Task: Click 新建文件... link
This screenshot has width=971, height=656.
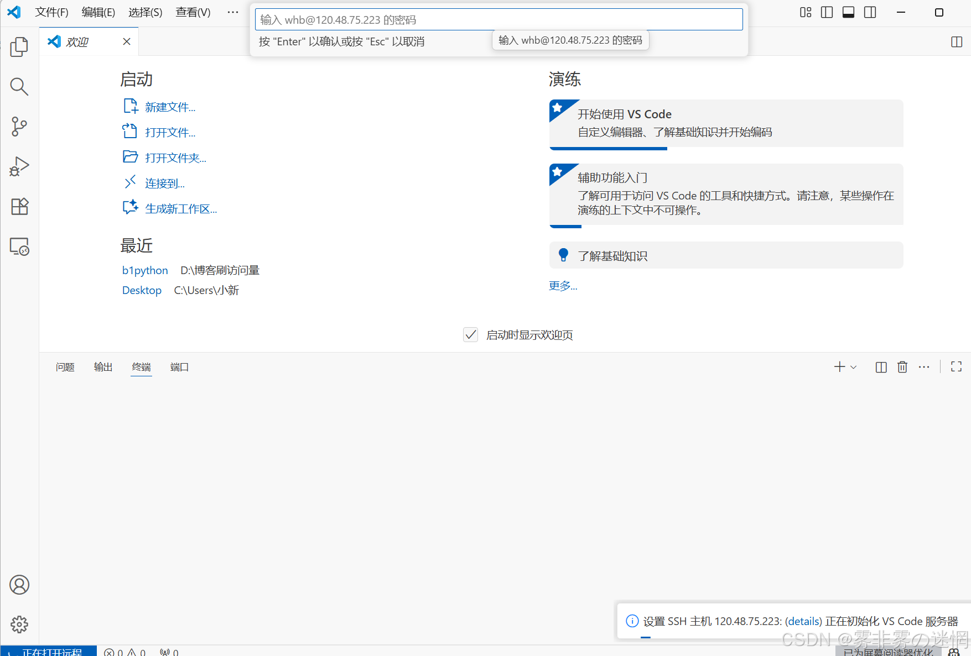Action: pos(170,107)
